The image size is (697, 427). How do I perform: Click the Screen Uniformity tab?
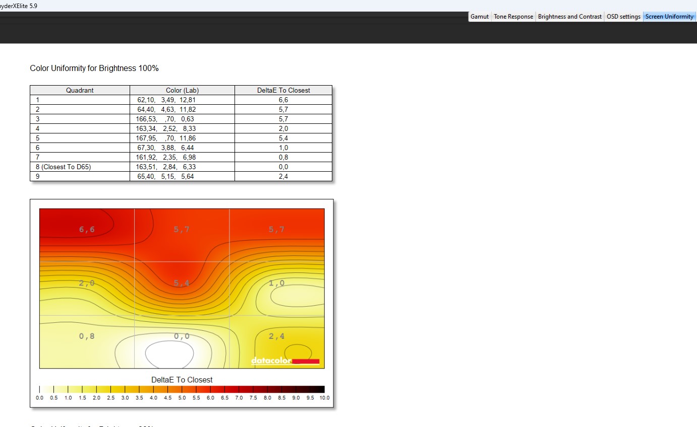669,17
